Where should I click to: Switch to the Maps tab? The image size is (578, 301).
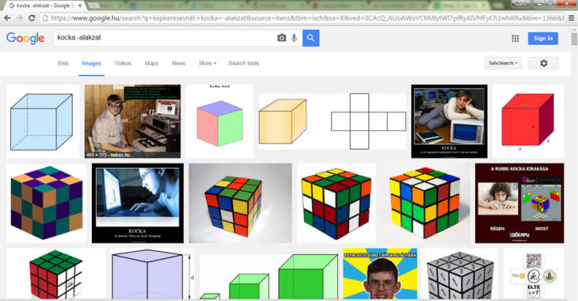(x=151, y=63)
